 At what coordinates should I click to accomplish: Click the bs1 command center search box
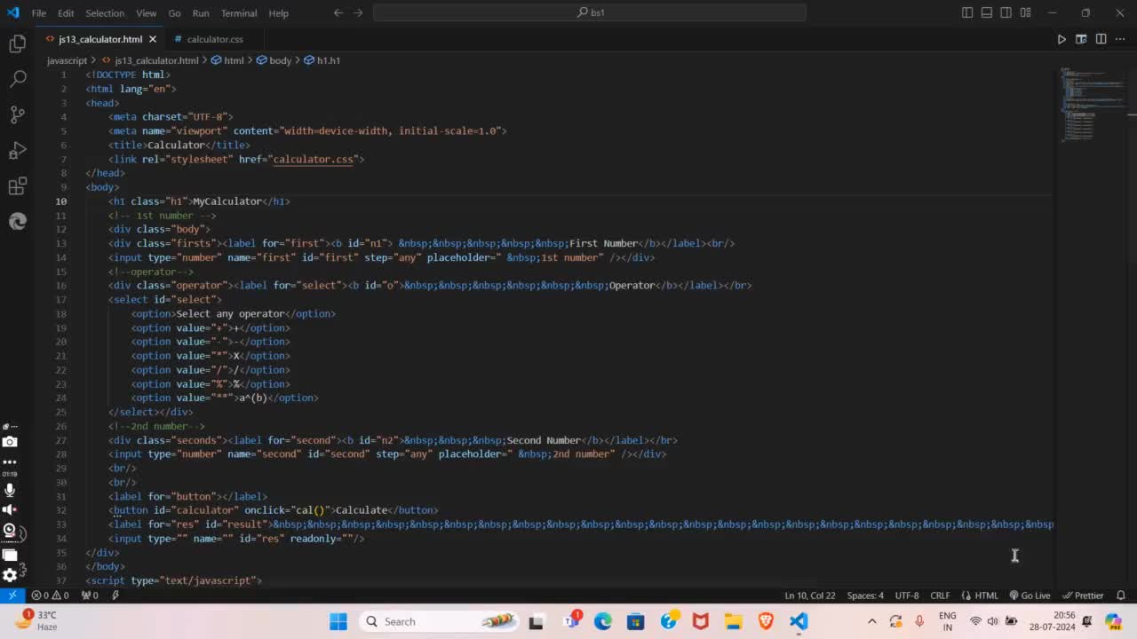coord(590,12)
